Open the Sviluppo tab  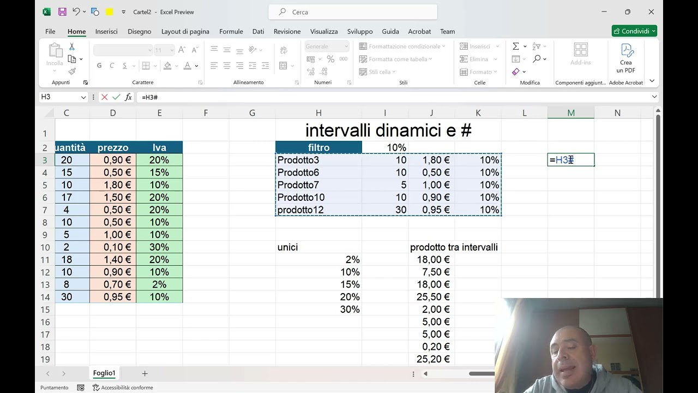point(360,31)
